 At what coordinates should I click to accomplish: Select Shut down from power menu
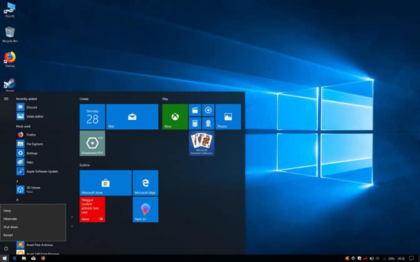point(33,227)
